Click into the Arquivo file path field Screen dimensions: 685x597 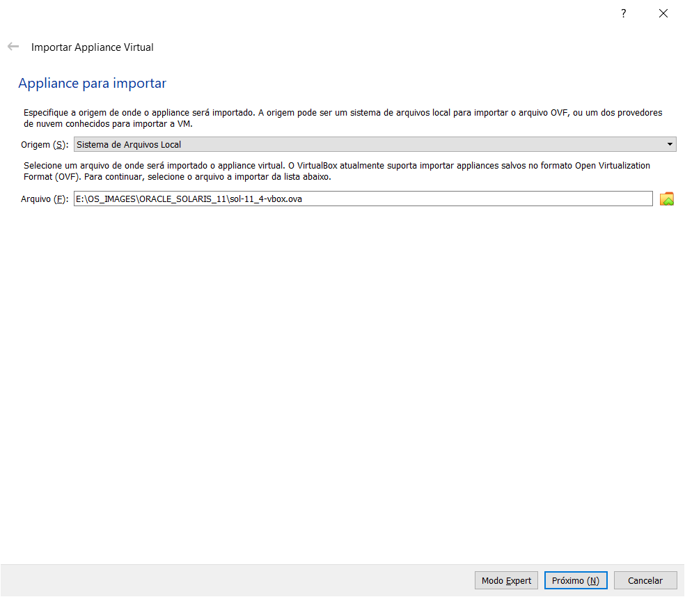point(363,199)
